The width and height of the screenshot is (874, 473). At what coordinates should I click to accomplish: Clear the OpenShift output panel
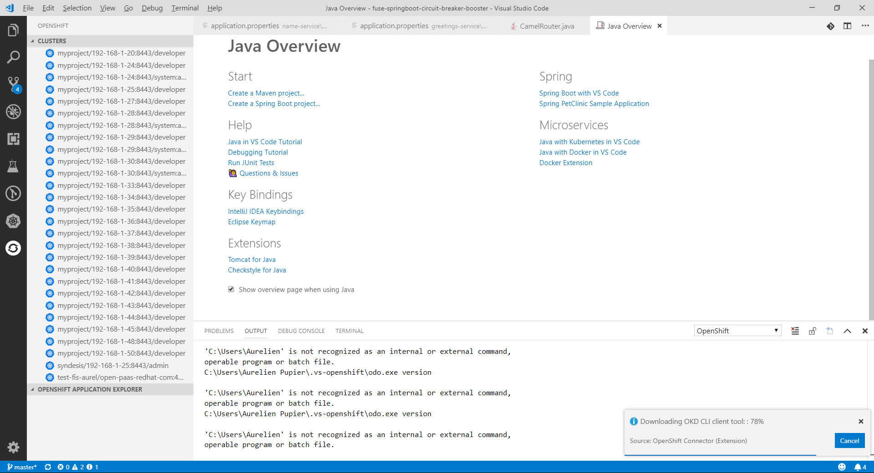tap(794, 331)
